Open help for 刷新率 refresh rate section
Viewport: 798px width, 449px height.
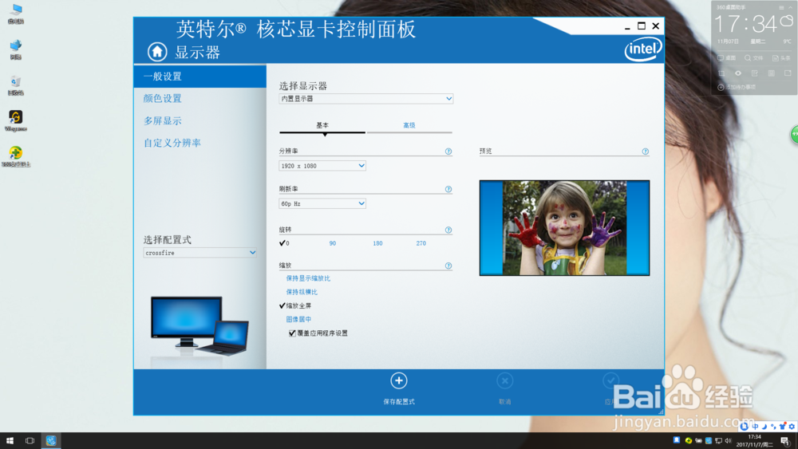[448, 189]
